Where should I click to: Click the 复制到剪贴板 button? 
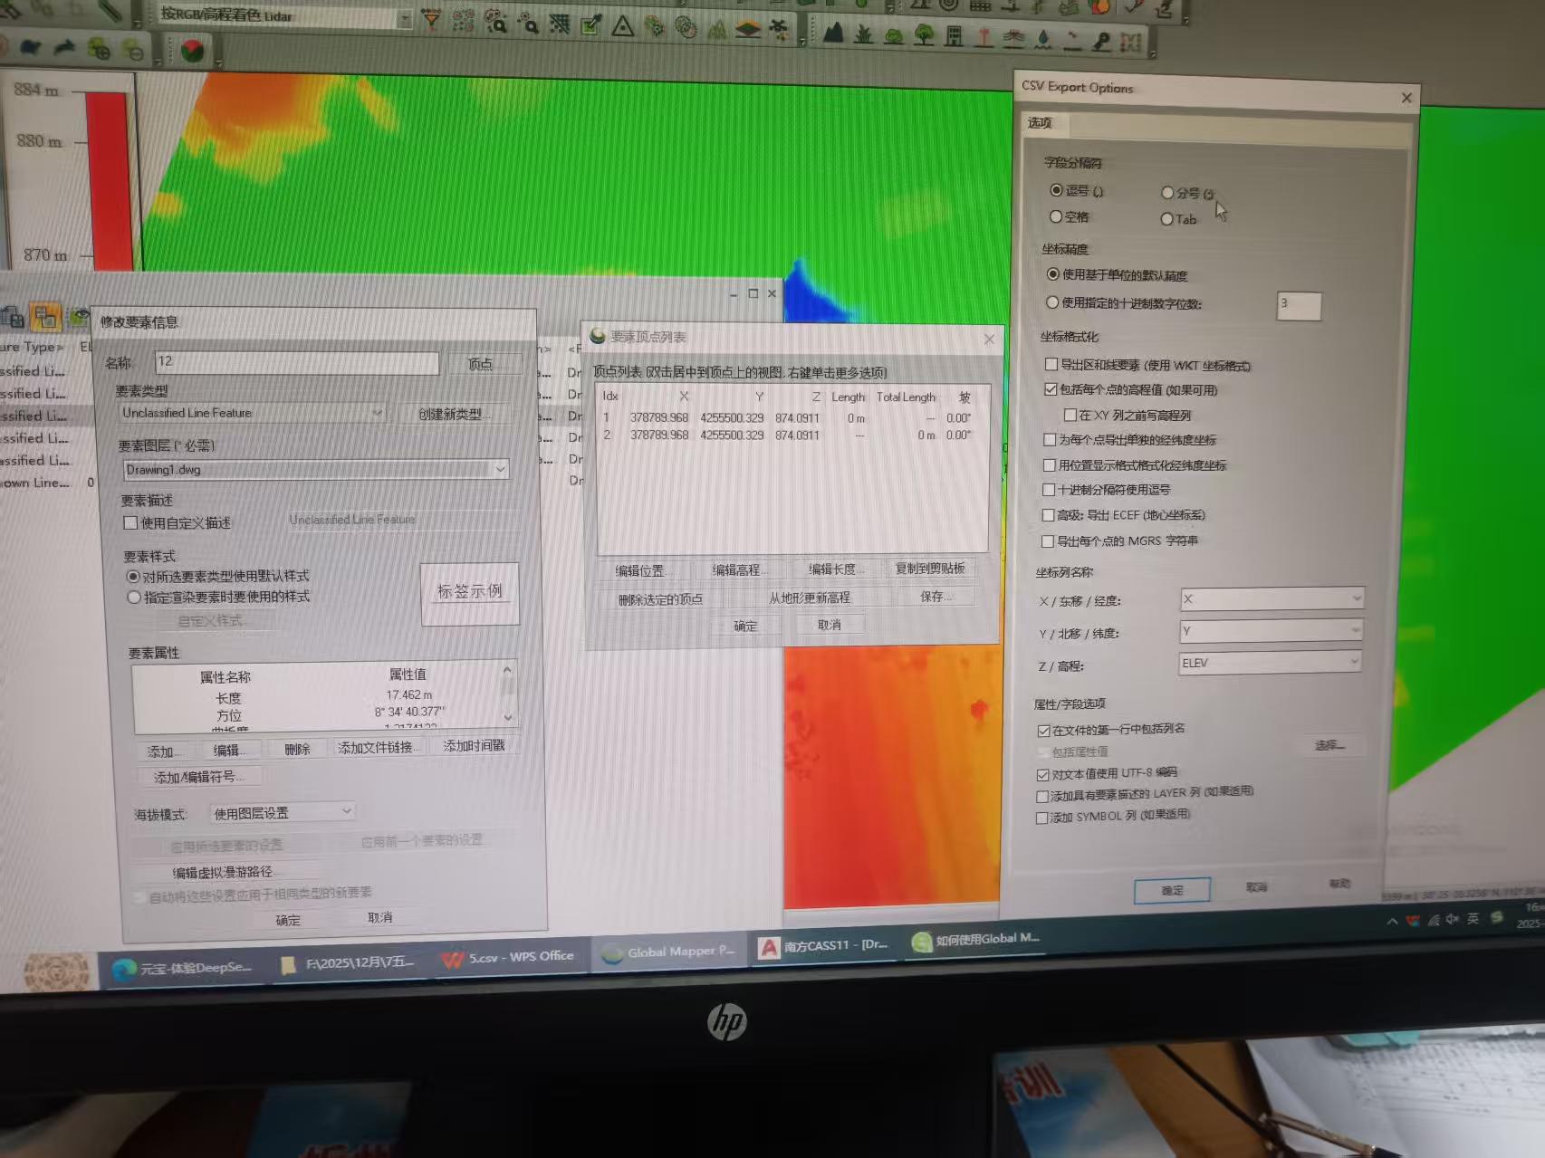(933, 568)
